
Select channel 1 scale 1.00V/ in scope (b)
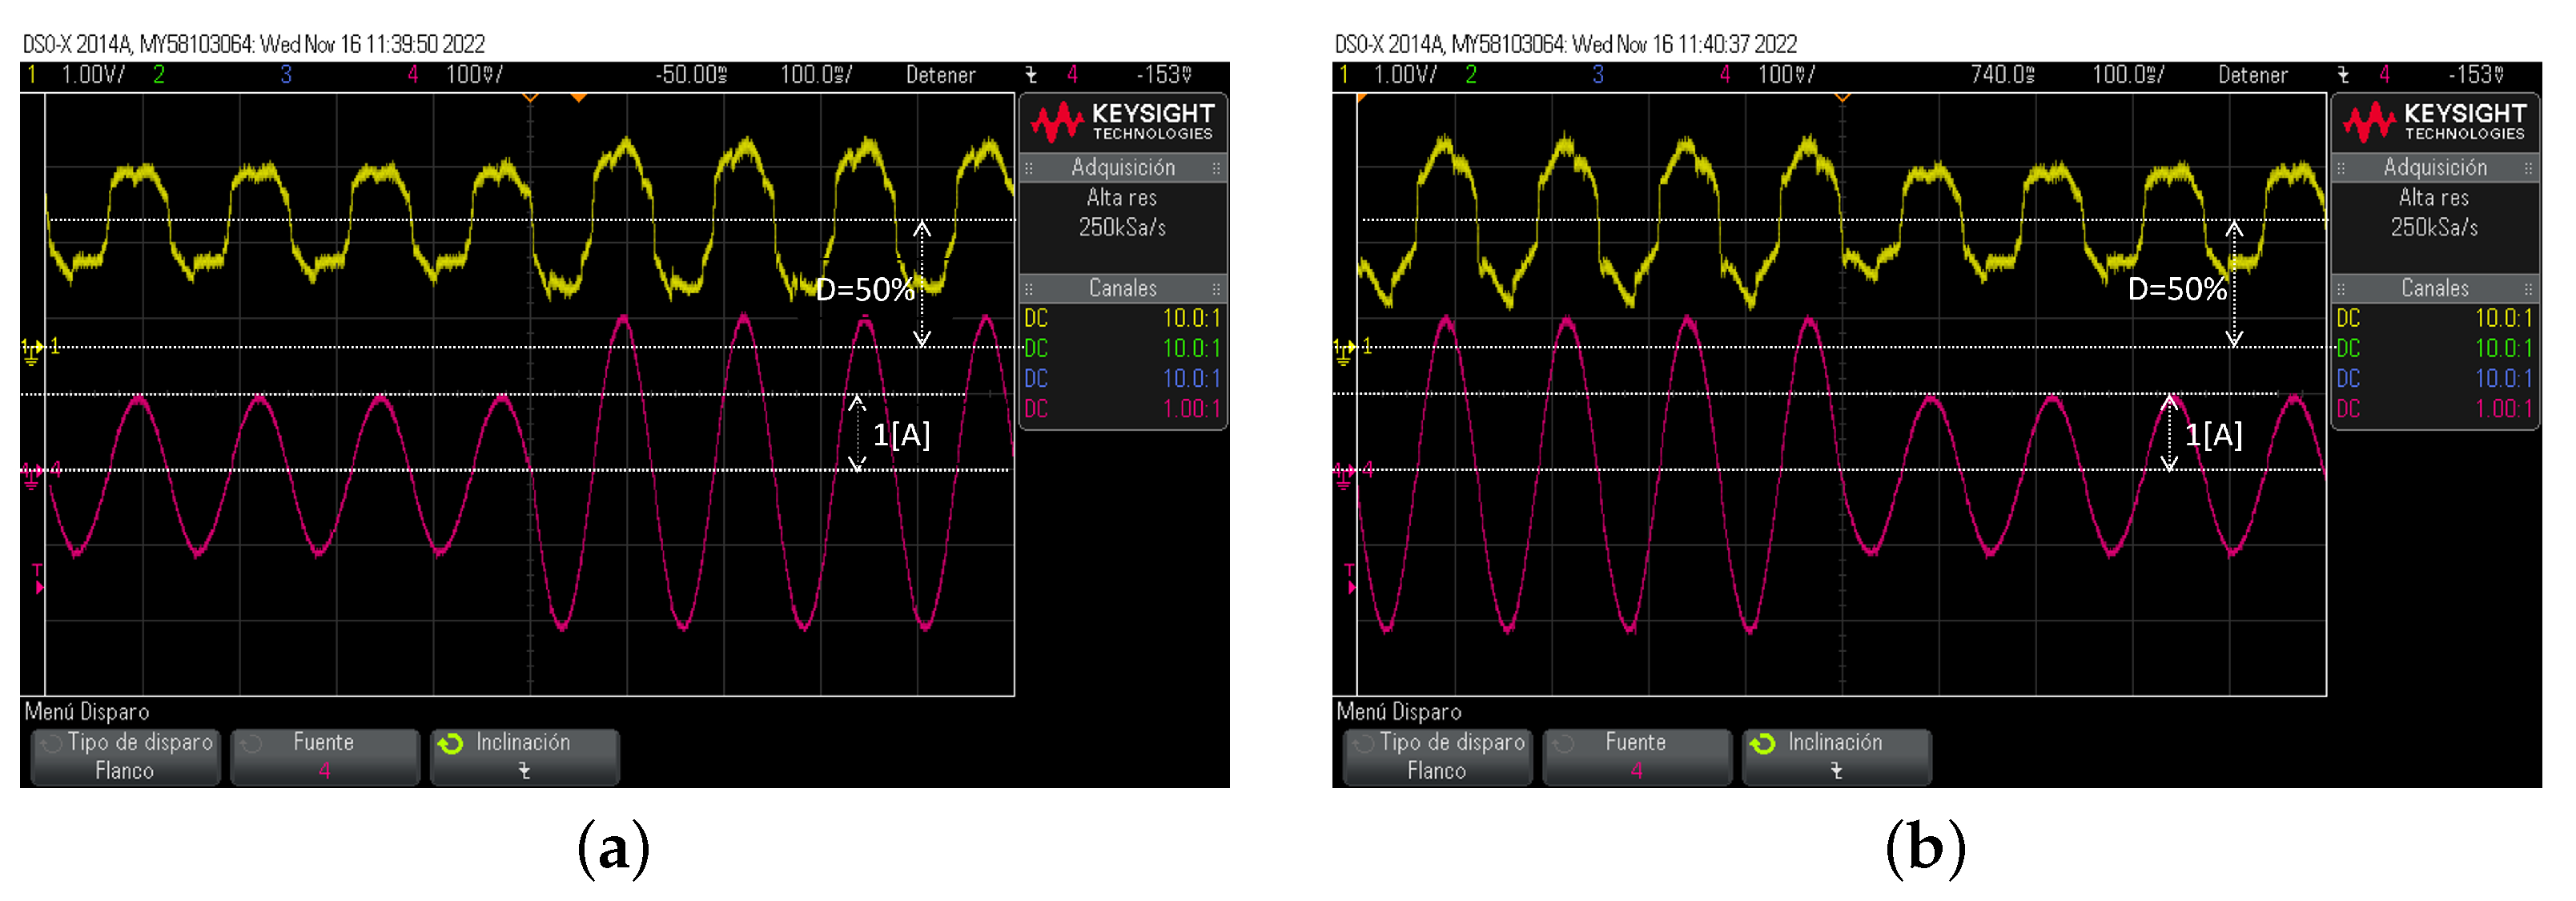(1405, 75)
